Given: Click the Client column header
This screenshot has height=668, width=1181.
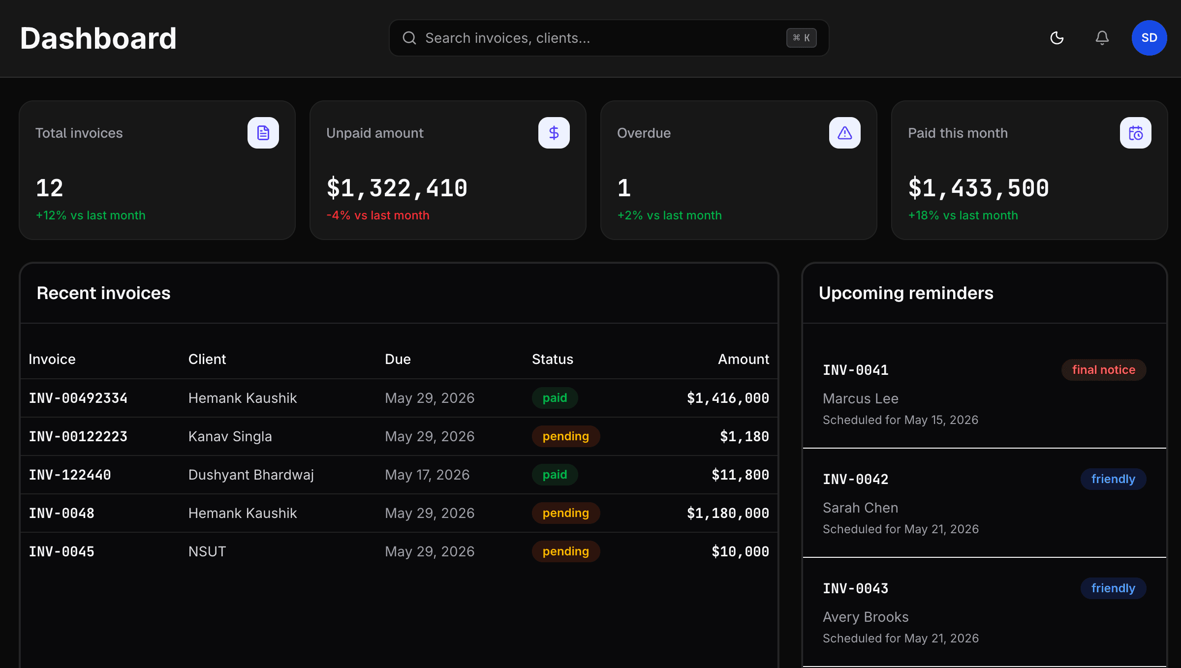Looking at the screenshot, I should 207,359.
